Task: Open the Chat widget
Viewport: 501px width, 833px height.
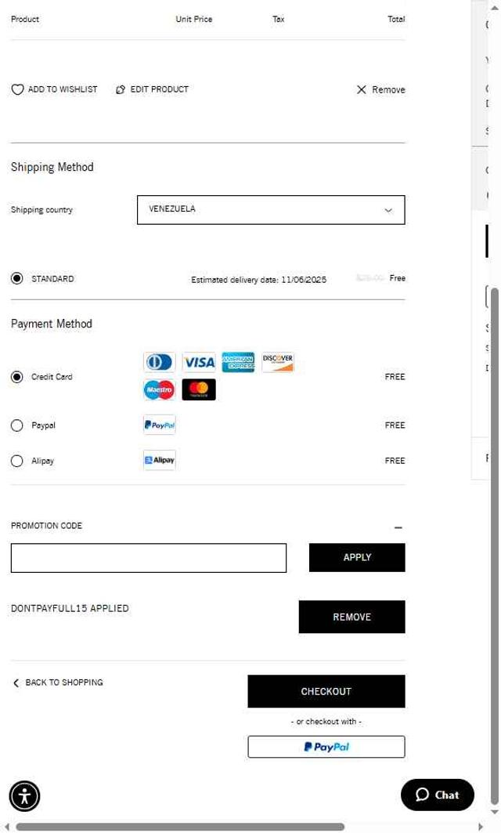Action: coord(438,795)
